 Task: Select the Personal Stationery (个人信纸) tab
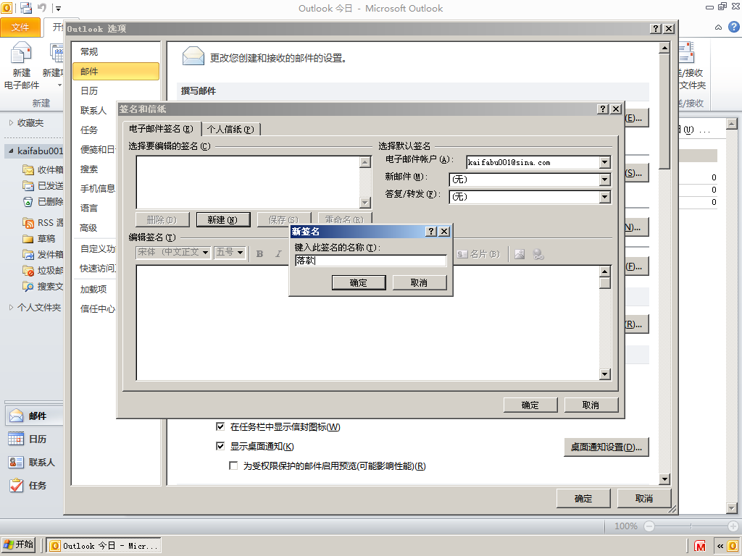[230, 129]
